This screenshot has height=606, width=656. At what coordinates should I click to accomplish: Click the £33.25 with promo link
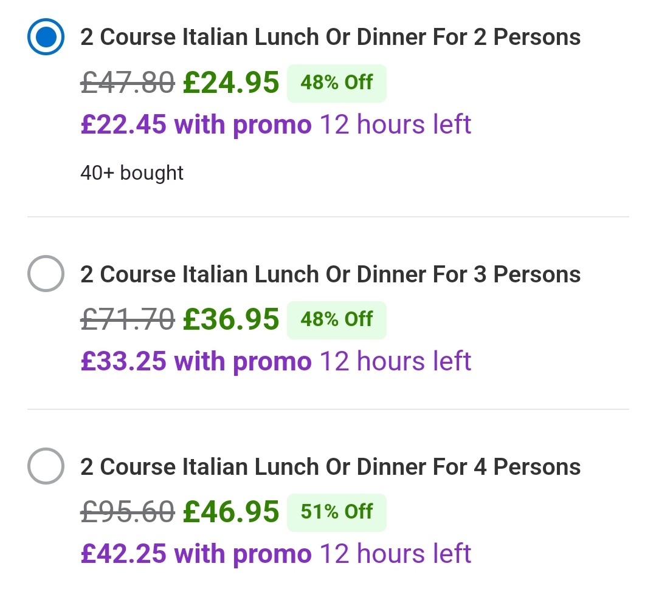(195, 361)
